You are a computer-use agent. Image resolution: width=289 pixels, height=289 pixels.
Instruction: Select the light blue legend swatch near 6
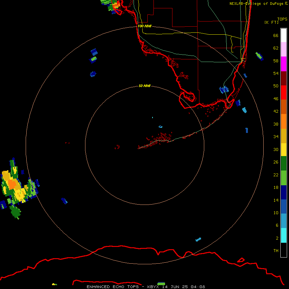click(x=284, y=221)
